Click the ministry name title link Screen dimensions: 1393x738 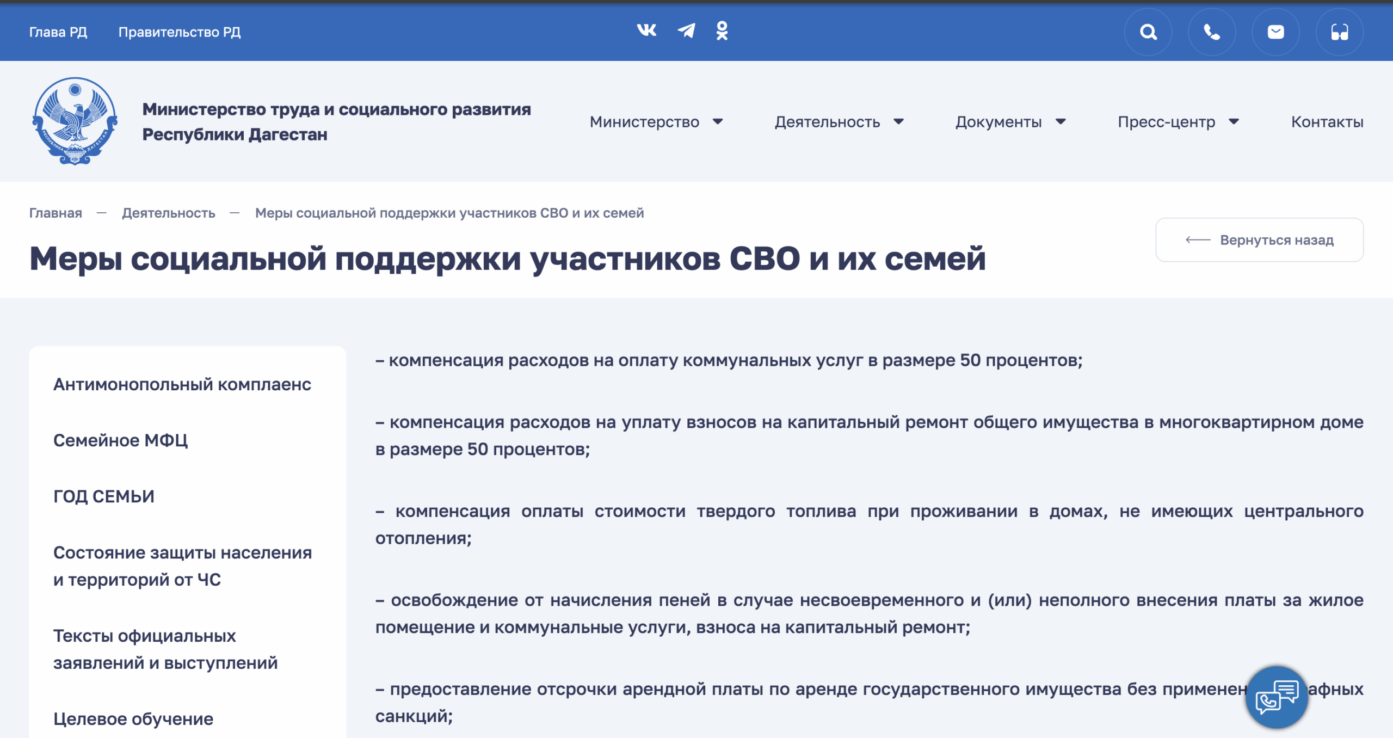[x=336, y=121]
